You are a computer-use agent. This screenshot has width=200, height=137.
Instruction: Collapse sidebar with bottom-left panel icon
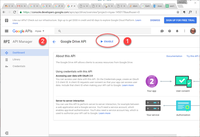(x=7, y=133)
